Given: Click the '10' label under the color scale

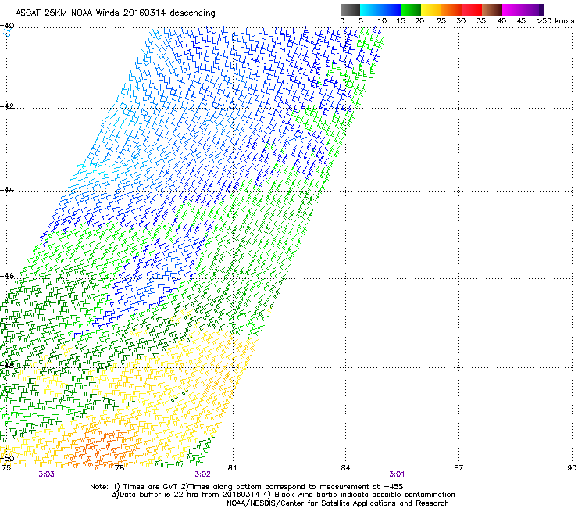Looking at the screenshot, I should click(x=382, y=21).
